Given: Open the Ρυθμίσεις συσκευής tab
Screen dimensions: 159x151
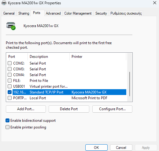Looking at the screenshot, I should (126, 13).
